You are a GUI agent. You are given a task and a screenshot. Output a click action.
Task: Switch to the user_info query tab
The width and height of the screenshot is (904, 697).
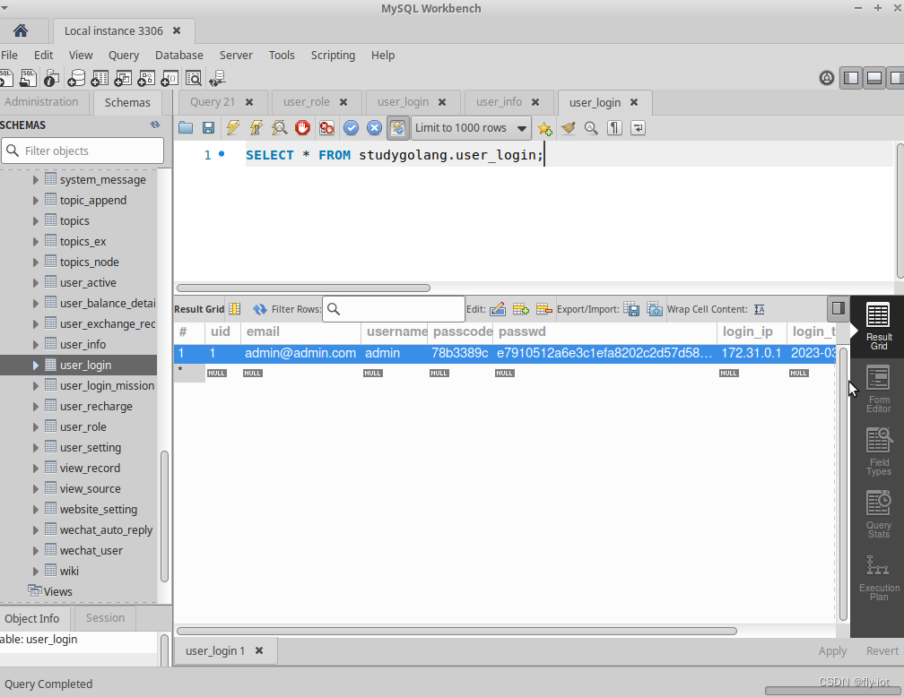point(499,102)
